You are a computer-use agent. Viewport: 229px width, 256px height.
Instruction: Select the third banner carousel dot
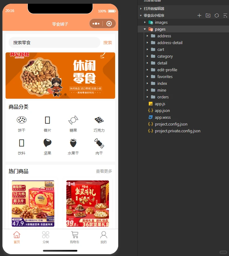65,94
